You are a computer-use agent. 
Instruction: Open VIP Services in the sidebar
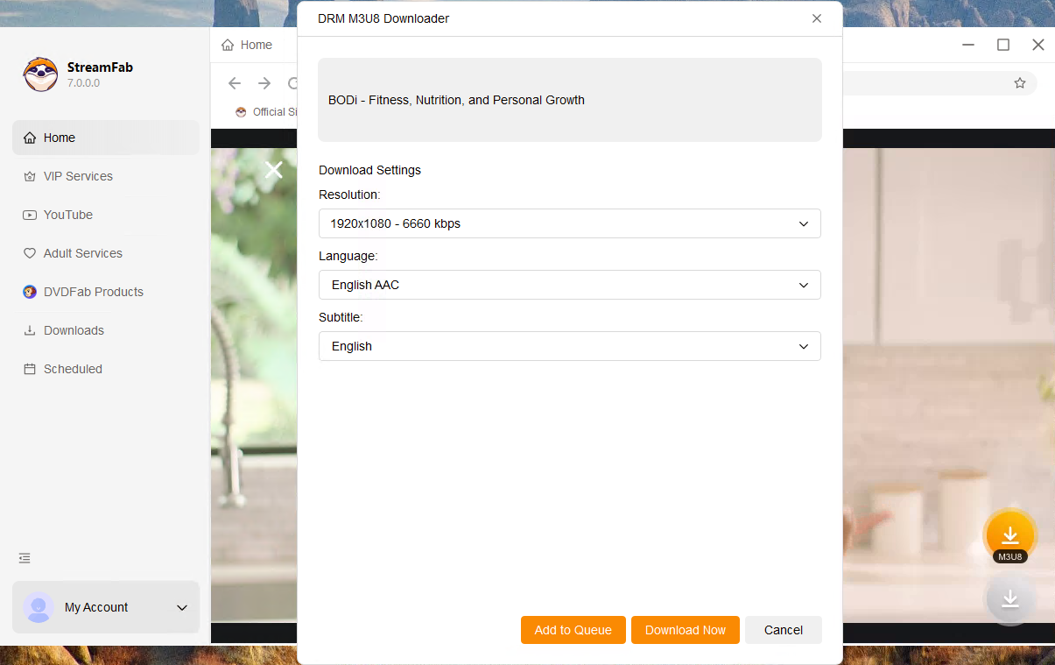tap(78, 176)
